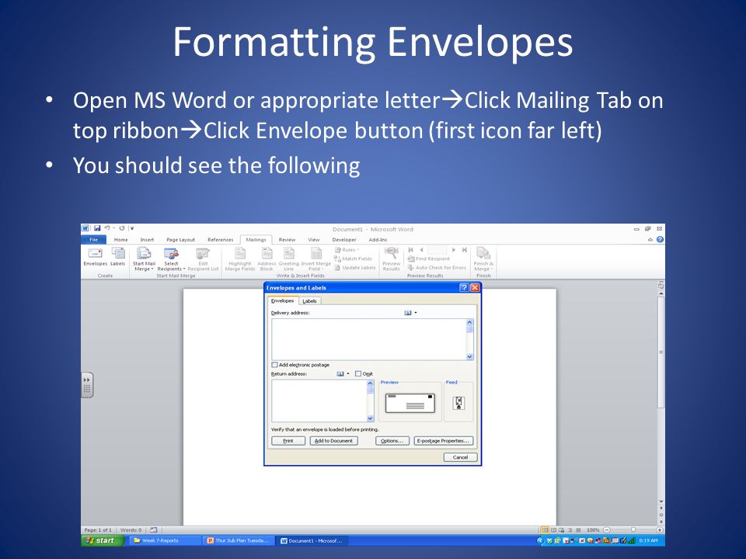
Task: Check Add electronic postage checkbox
Action: pos(274,365)
